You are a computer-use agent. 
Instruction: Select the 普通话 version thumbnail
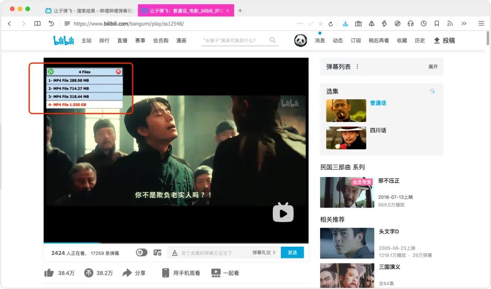(346, 111)
